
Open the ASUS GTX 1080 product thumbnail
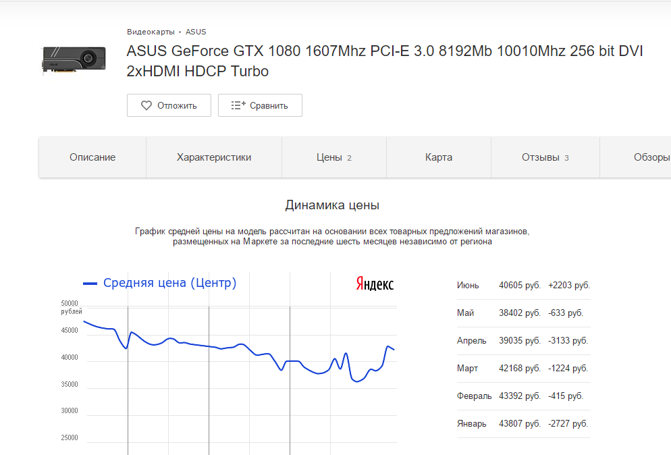tap(74, 60)
